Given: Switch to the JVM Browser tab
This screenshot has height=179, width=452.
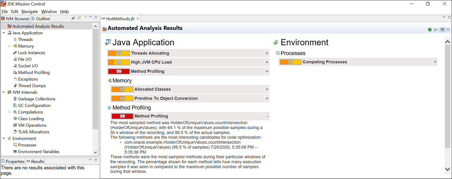Looking at the screenshot, I should click(15, 19).
